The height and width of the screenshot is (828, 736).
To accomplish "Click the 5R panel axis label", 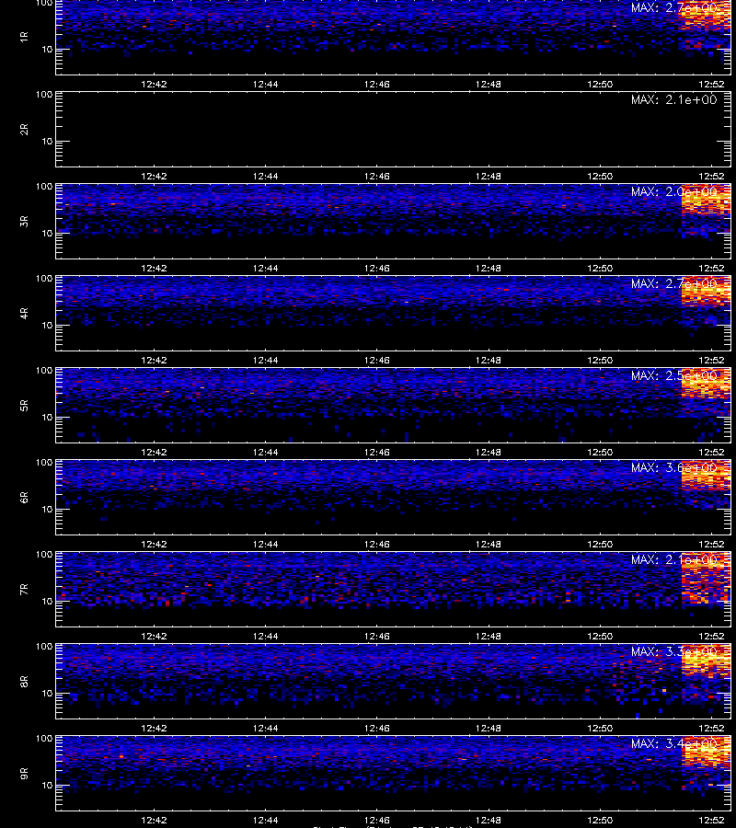I will click(x=24, y=405).
